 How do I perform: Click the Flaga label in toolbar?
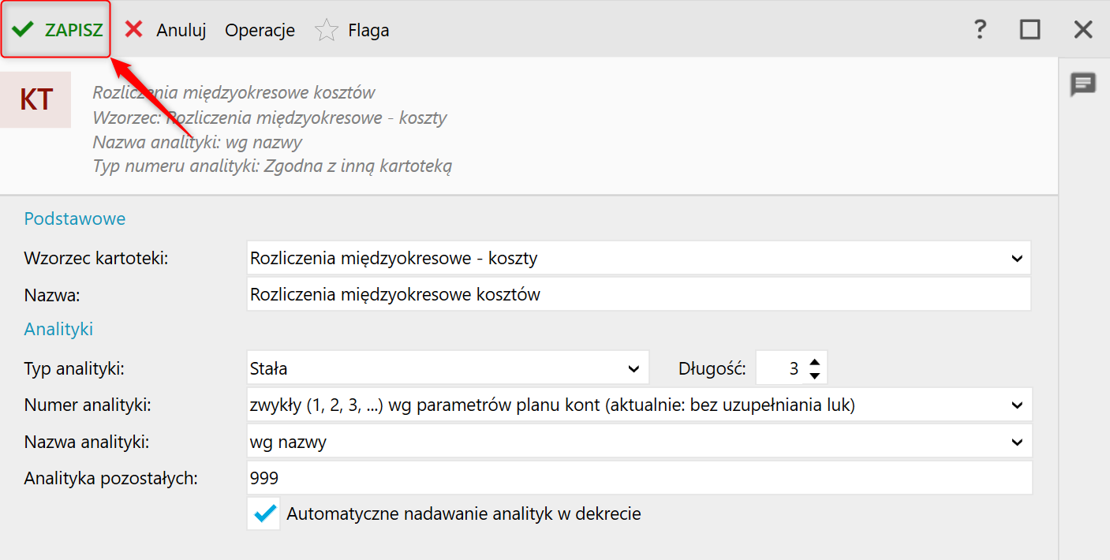pyautogui.click(x=368, y=30)
